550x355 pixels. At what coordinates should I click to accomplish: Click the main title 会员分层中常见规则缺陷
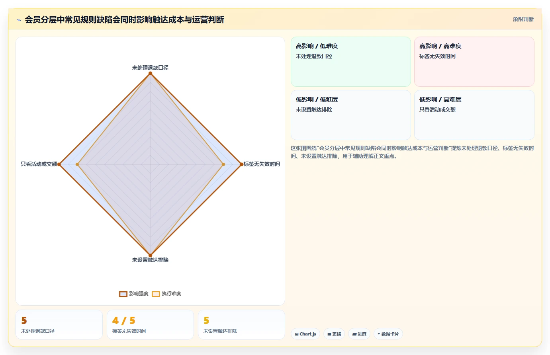124,20
